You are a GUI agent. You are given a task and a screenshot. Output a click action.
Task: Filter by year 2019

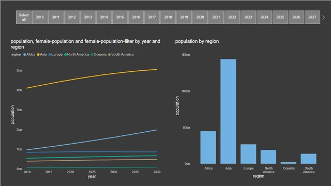point(184,17)
